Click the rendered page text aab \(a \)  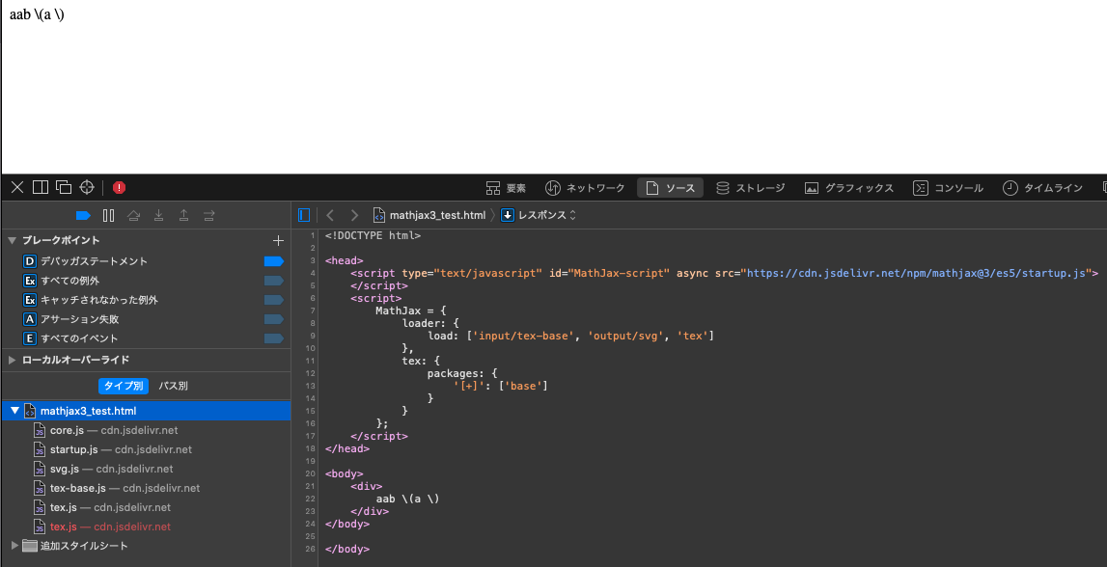[37, 14]
